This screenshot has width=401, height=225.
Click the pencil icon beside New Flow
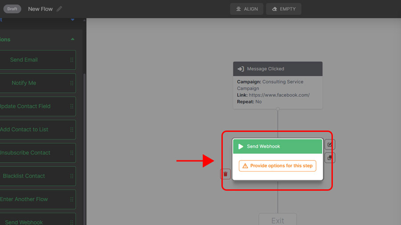tap(60, 9)
